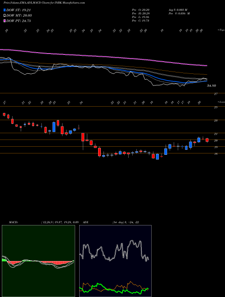Click the white DOW MT legend swatch
The height and width of the screenshot is (297, 225).
click(5, 16)
